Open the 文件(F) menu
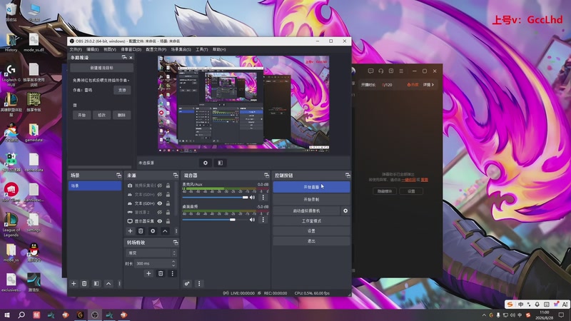The width and height of the screenshot is (571, 321). [x=76, y=49]
